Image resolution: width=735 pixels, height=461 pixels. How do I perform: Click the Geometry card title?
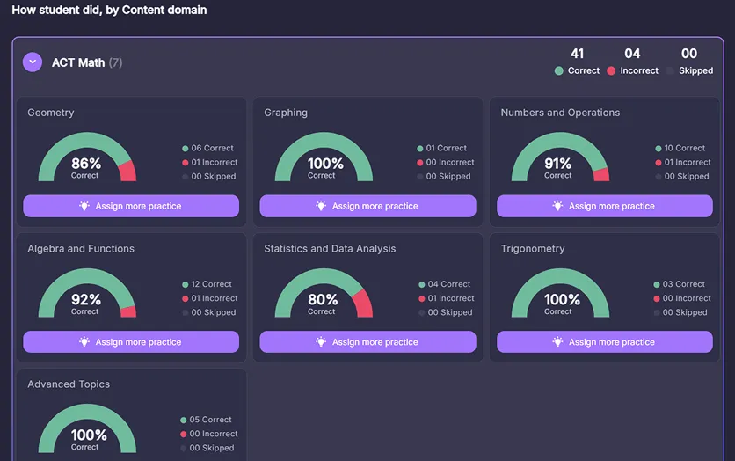click(x=51, y=113)
